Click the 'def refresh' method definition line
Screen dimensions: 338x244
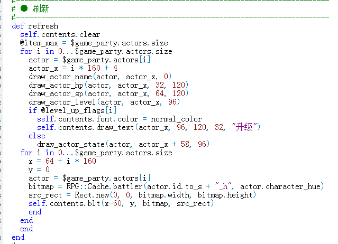click(35, 26)
